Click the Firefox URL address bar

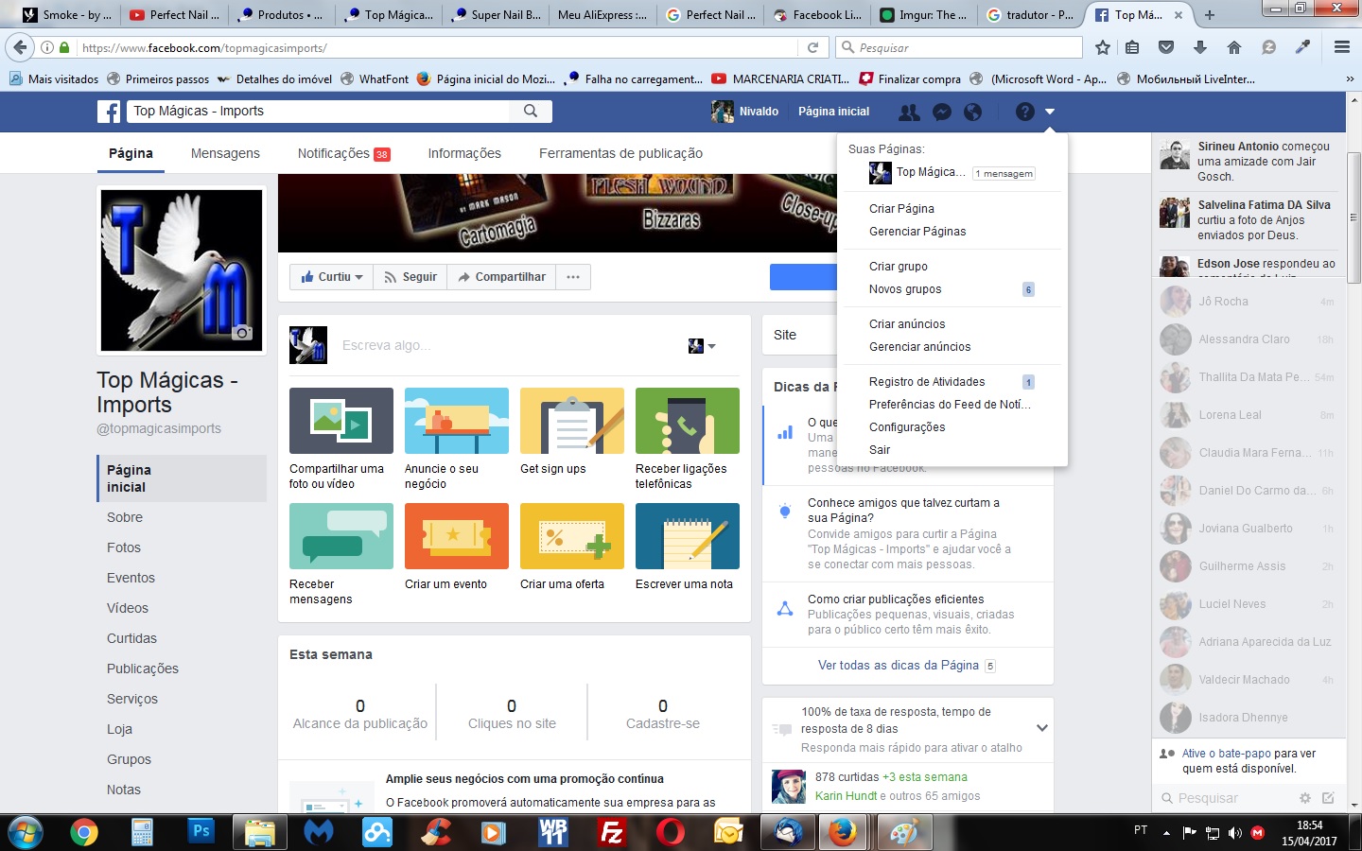437,47
